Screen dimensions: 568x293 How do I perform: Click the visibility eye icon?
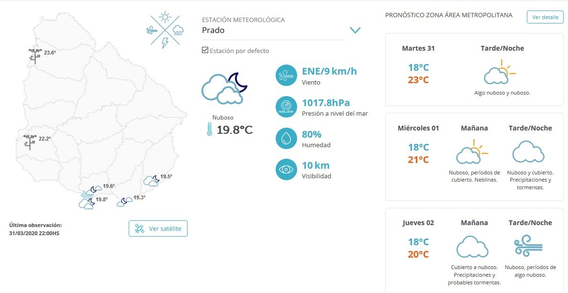pos(286,169)
